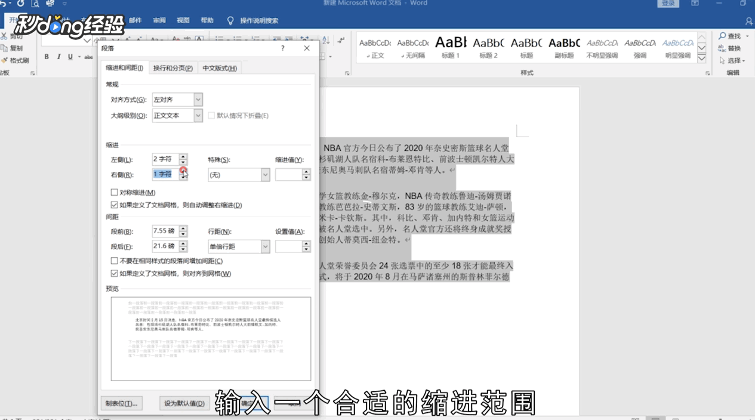Click the 制表位 (Tabs) button

pyautogui.click(x=121, y=403)
